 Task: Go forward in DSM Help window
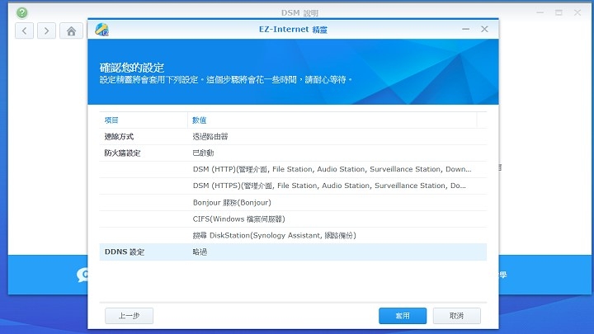click(x=46, y=31)
